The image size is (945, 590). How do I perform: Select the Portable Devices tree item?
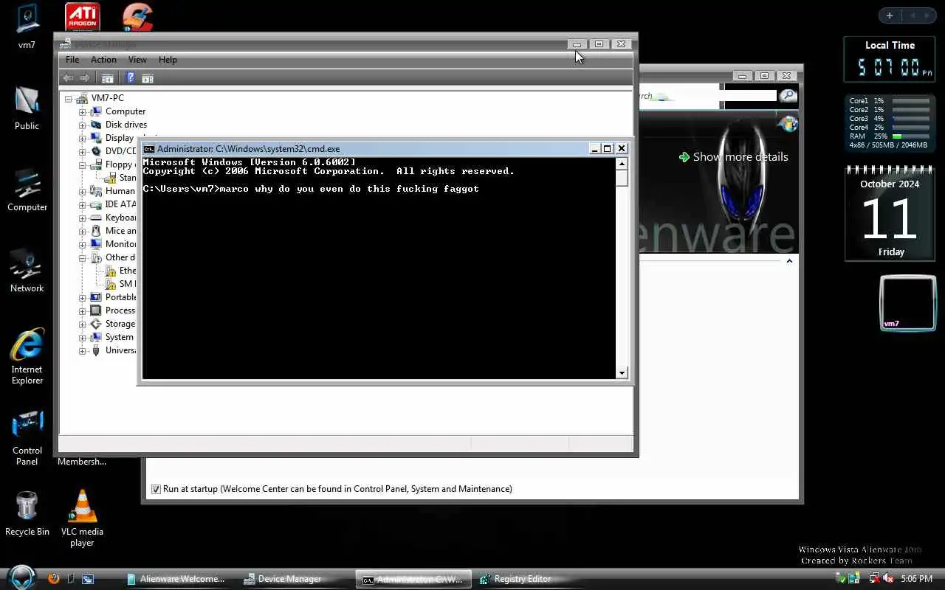tap(120, 297)
